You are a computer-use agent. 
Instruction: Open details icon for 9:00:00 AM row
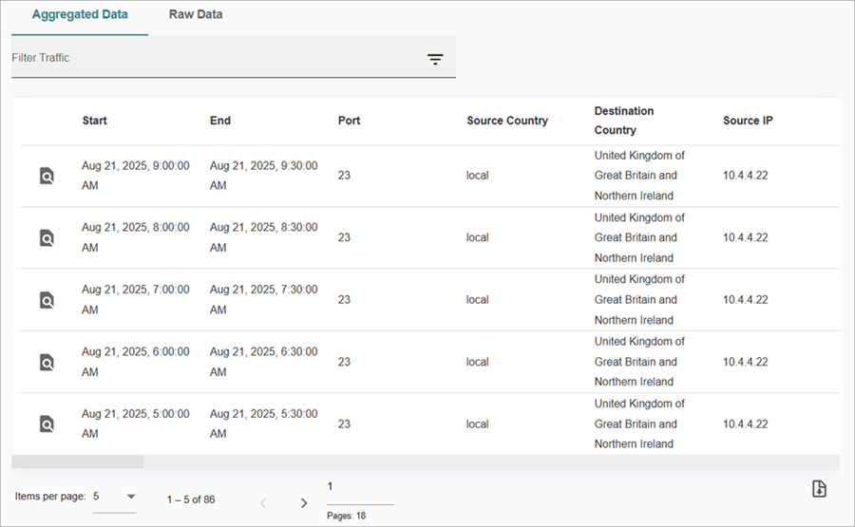[47, 176]
